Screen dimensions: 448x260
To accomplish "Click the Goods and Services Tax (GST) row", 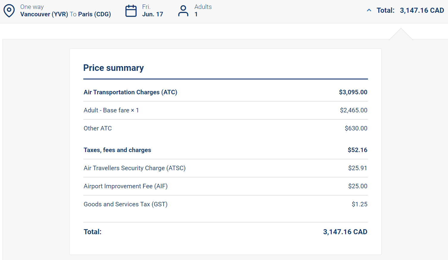I will point(126,204).
